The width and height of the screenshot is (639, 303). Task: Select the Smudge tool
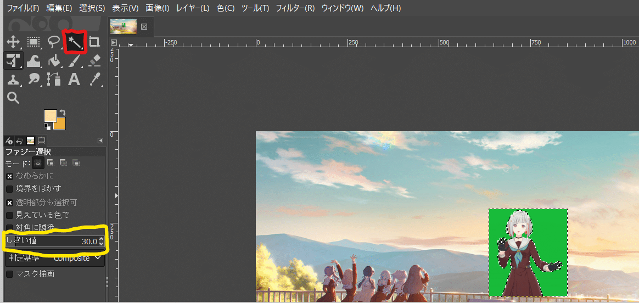pos(33,80)
